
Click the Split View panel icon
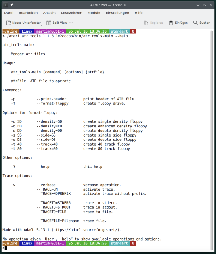pyautogui.click(x=49, y=23)
